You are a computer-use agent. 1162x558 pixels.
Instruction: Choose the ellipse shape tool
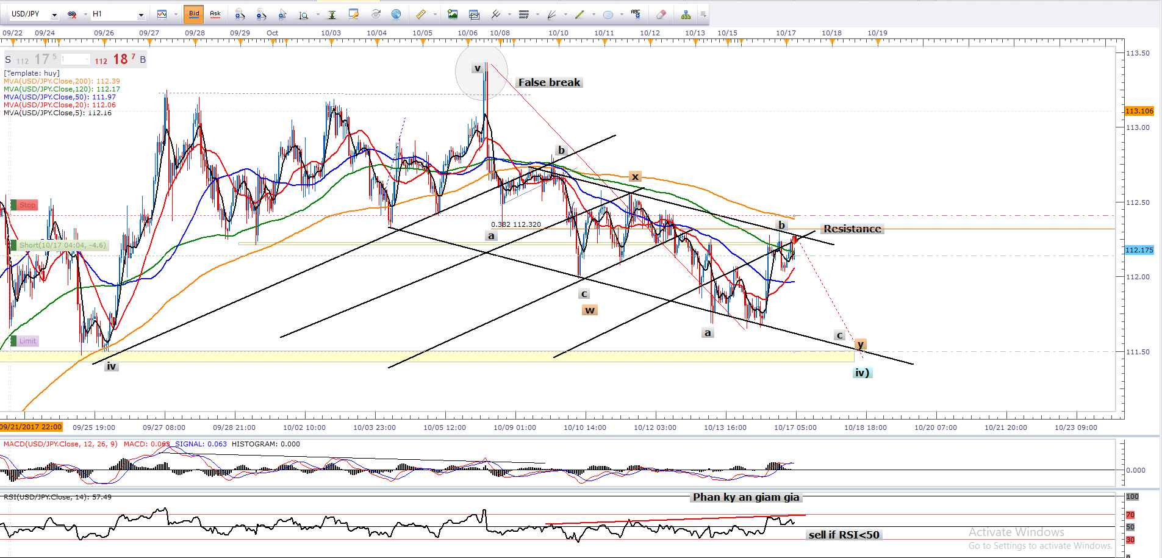[x=608, y=14]
